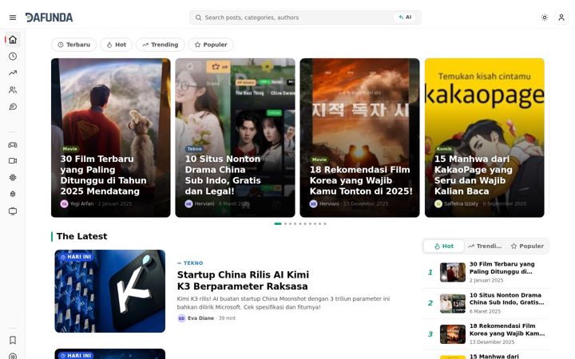Click thumbnail of ranked item 3

(453, 334)
